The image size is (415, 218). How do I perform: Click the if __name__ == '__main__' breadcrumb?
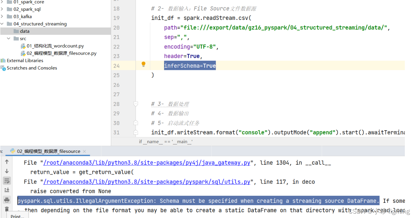point(166,142)
